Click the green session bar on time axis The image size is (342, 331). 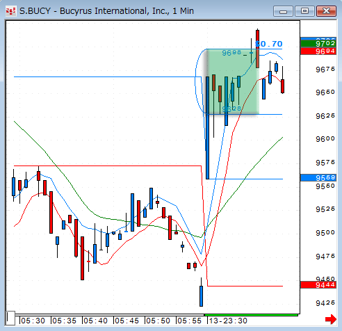(251, 315)
